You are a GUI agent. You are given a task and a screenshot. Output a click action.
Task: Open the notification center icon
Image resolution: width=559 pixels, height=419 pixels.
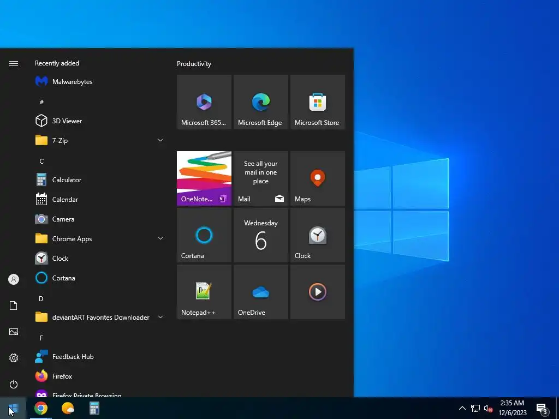[542, 409]
